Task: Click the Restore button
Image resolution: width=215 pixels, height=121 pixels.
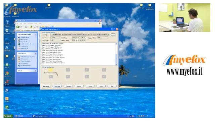Action: pos(68,86)
